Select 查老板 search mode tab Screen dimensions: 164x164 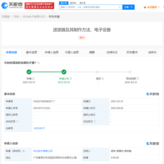73,3
